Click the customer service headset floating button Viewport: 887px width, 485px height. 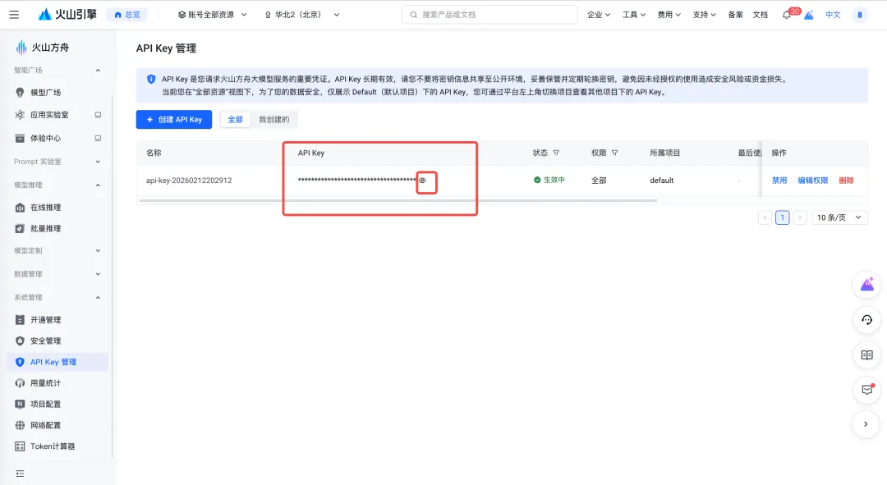(x=866, y=320)
